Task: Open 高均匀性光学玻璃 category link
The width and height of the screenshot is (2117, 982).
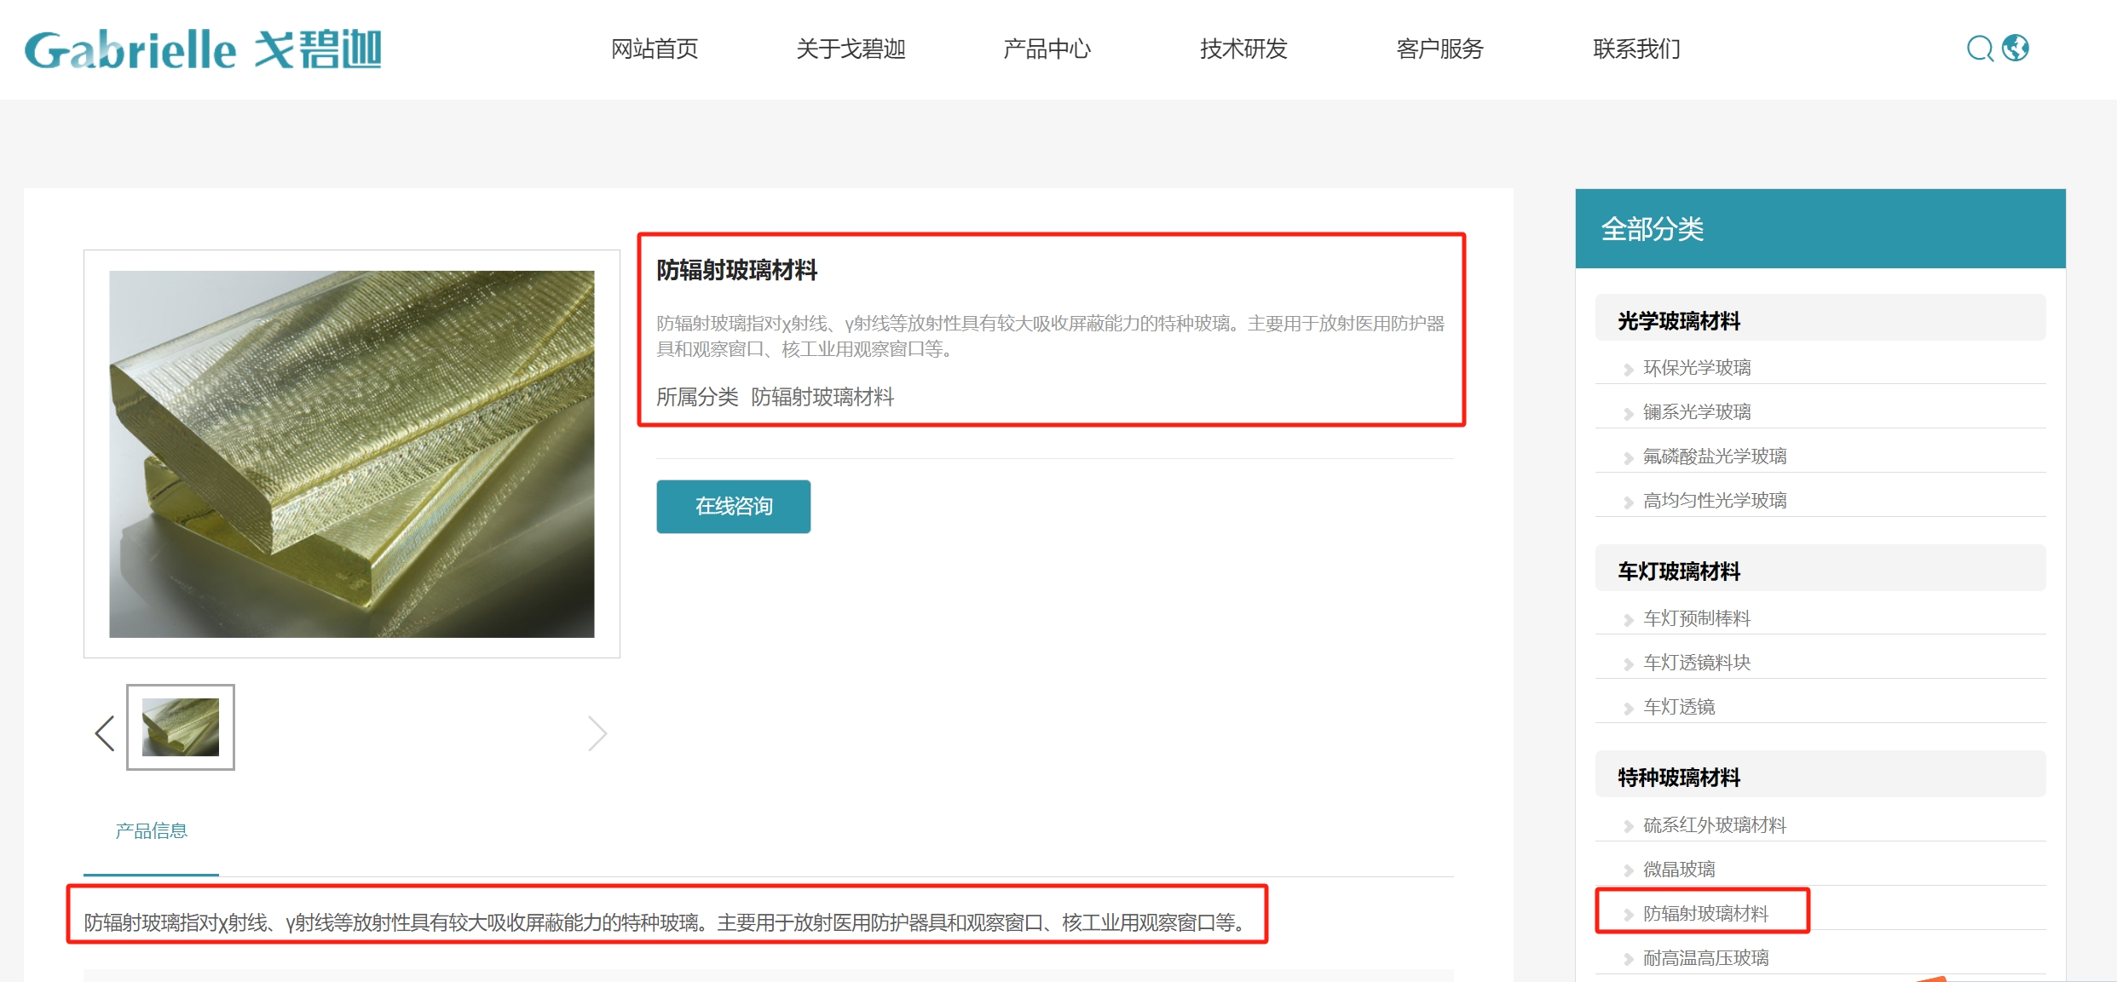Action: 1715,501
